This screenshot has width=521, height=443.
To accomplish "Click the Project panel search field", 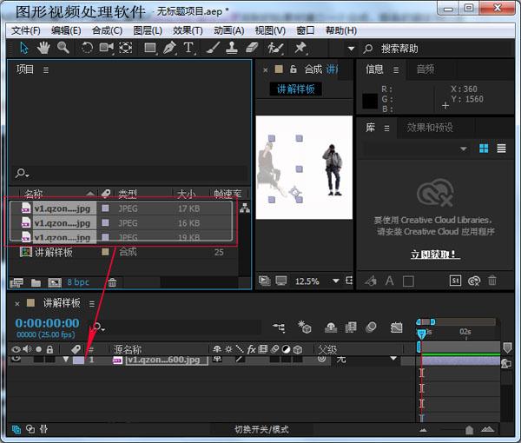I will coord(129,174).
